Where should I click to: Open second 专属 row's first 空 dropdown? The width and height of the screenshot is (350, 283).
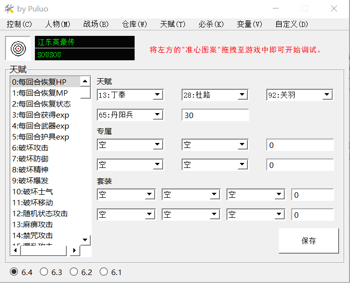pos(158,164)
